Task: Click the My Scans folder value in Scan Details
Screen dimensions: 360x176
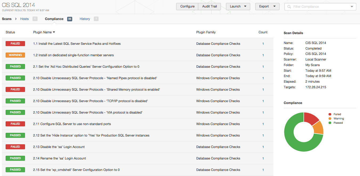Action: (x=313, y=65)
